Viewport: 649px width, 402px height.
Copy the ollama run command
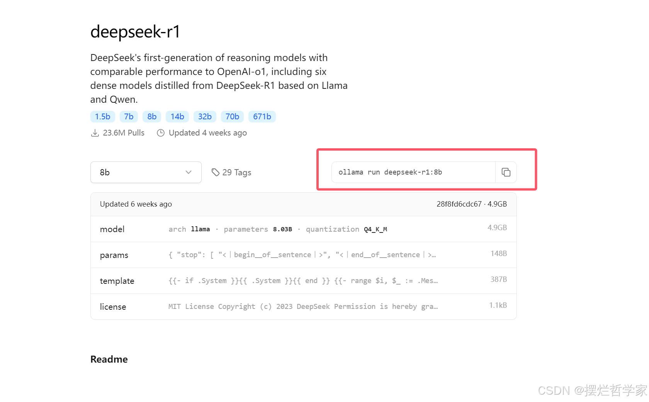[506, 172]
